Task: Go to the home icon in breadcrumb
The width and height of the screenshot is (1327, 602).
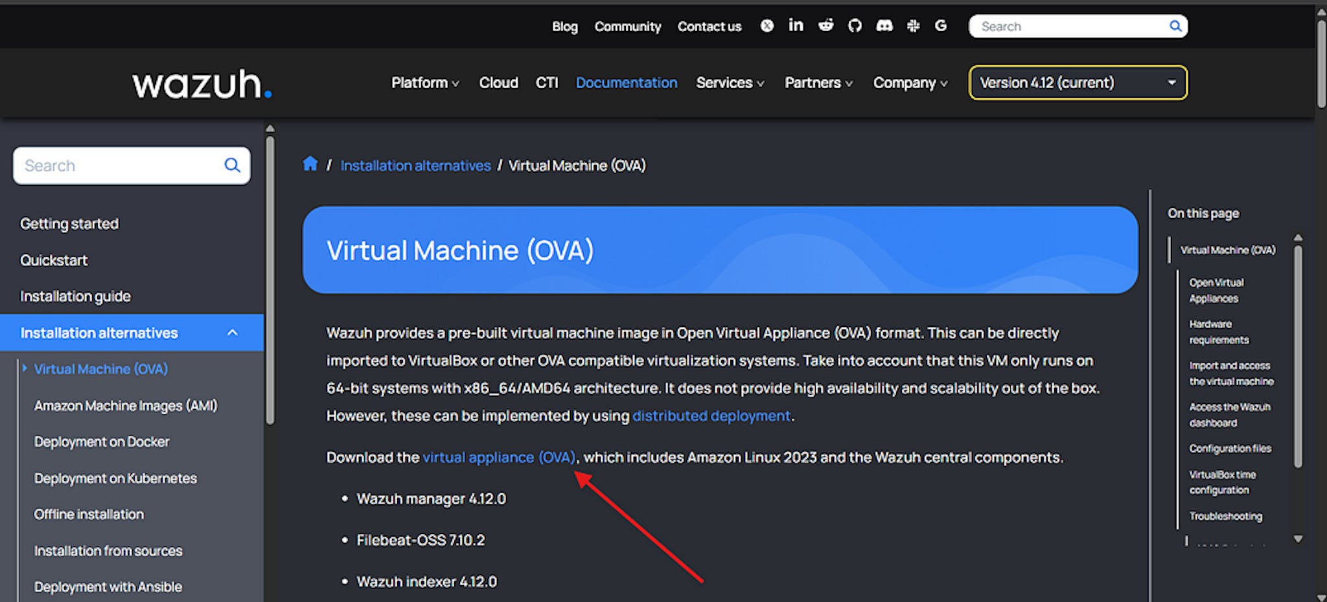Action: pos(310,164)
